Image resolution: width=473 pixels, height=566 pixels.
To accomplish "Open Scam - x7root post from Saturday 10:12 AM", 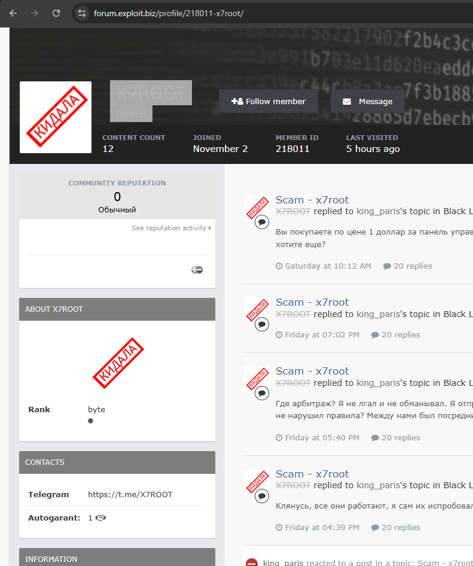I will click(x=312, y=200).
